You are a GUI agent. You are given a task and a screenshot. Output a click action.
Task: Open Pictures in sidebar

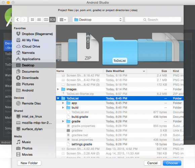pos(34,84)
